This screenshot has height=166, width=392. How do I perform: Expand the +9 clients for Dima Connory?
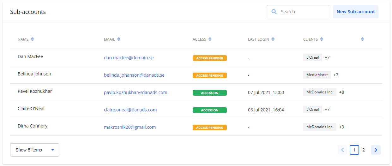pyautogui.click(x=341, y=127)
